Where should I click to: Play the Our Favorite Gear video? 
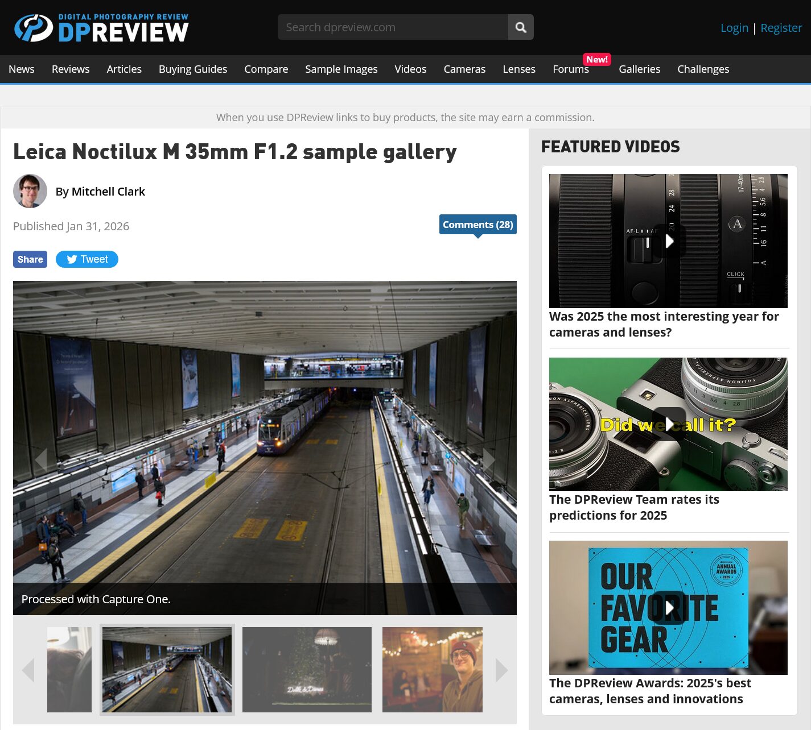[x=669, y=607]
